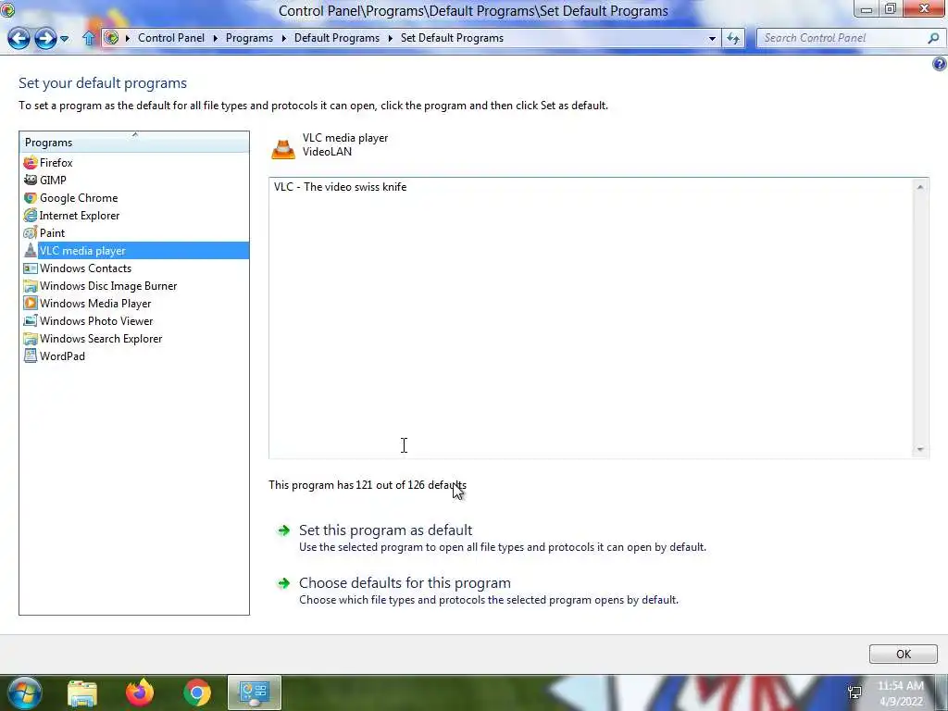948x711 pixels.
Task: Click the Windows Contacts icon
Action: (x=31, y=268)
